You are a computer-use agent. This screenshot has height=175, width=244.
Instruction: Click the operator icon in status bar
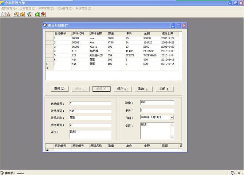pos(2,173)
